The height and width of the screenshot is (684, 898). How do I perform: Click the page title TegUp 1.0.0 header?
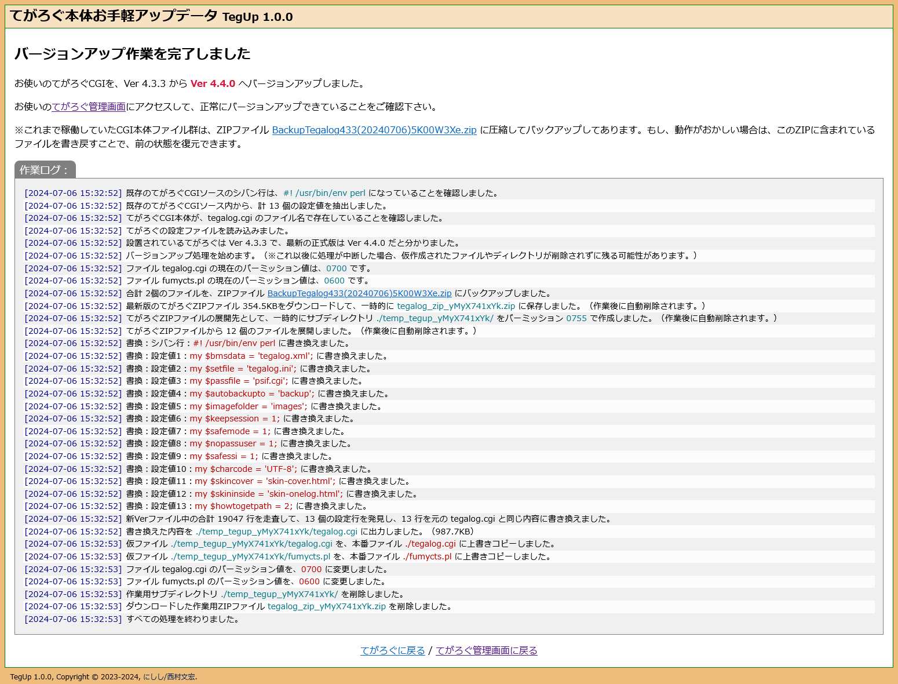[x=151, y=16]
